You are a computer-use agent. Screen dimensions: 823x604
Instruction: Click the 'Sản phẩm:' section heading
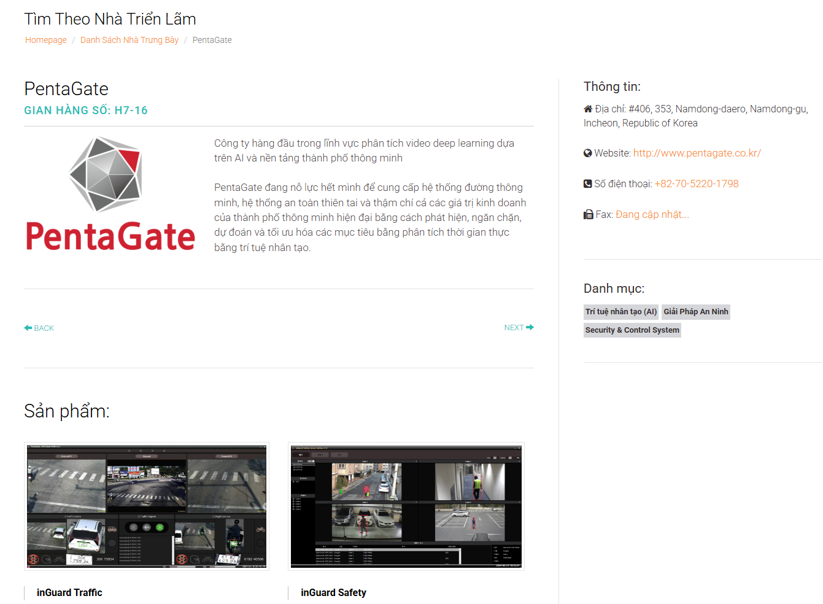pos(67,411)
